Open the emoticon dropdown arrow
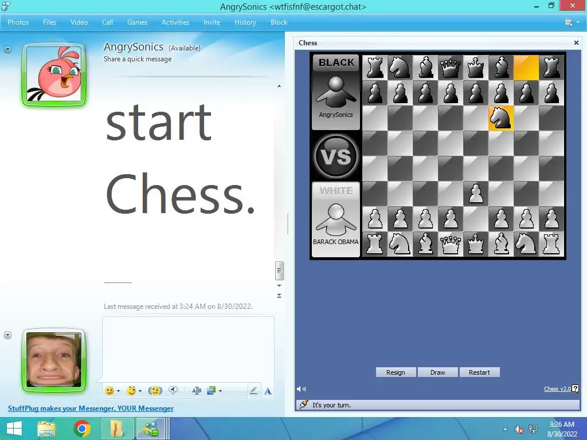 tap(118, 391)
